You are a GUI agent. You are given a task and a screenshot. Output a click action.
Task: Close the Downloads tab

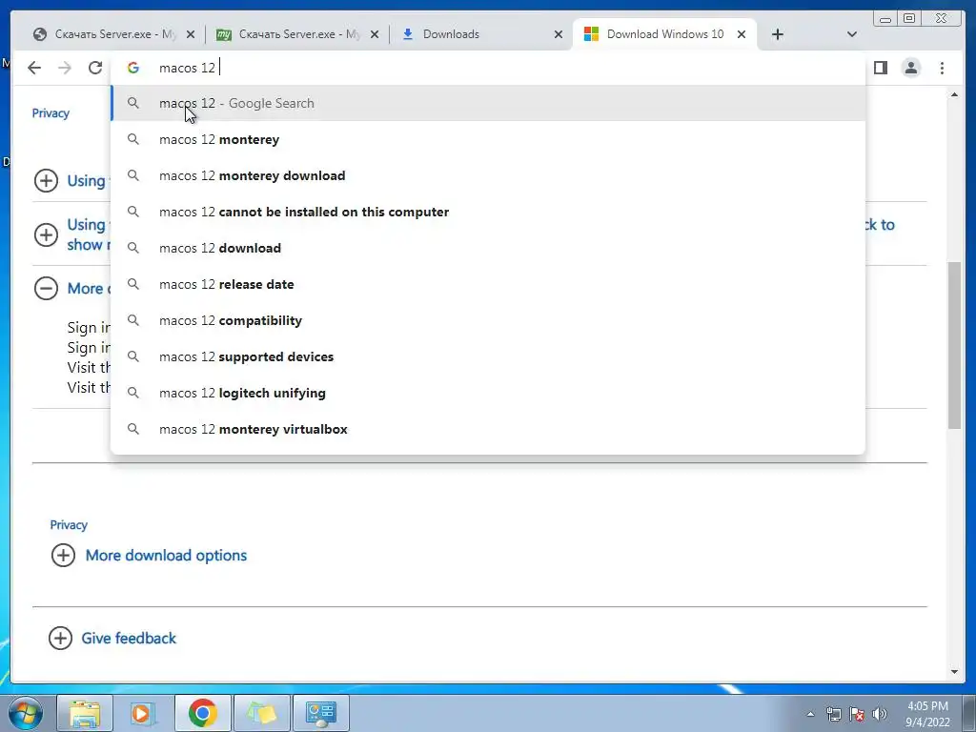559,34
